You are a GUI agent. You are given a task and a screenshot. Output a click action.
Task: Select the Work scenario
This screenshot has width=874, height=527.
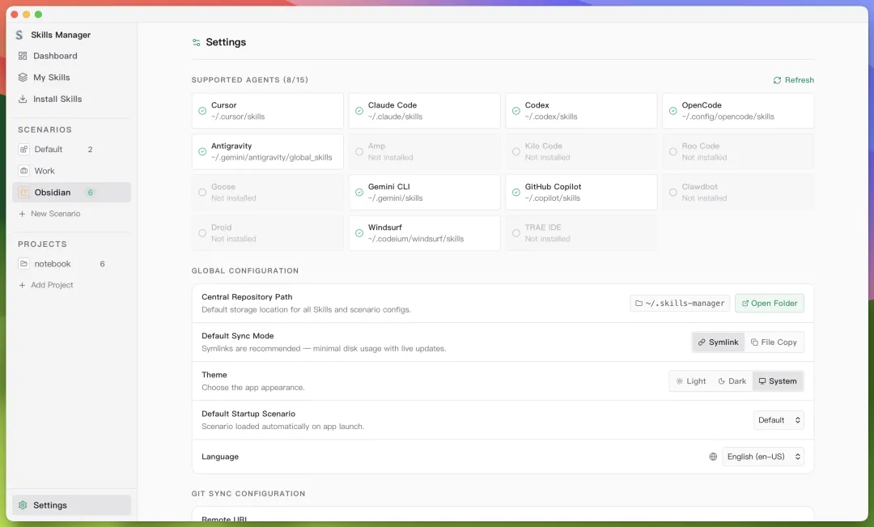[x=71, y=171]
